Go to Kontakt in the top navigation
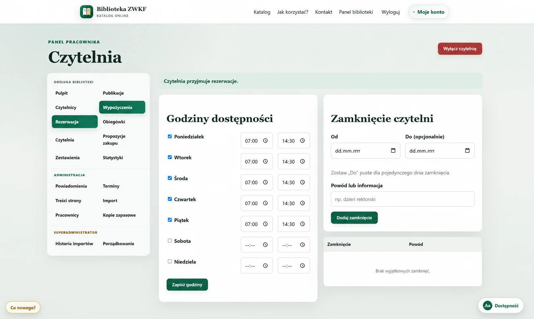 pyautogui.click(x=324, y=12)
